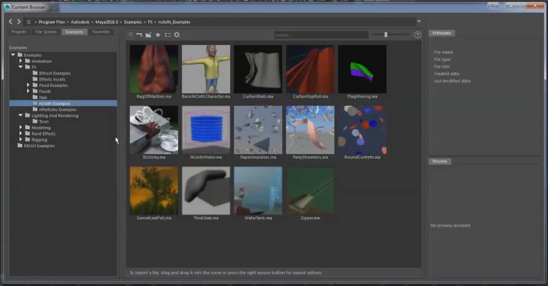
Task: Expand the Animation folder
Action: (21, 61)
